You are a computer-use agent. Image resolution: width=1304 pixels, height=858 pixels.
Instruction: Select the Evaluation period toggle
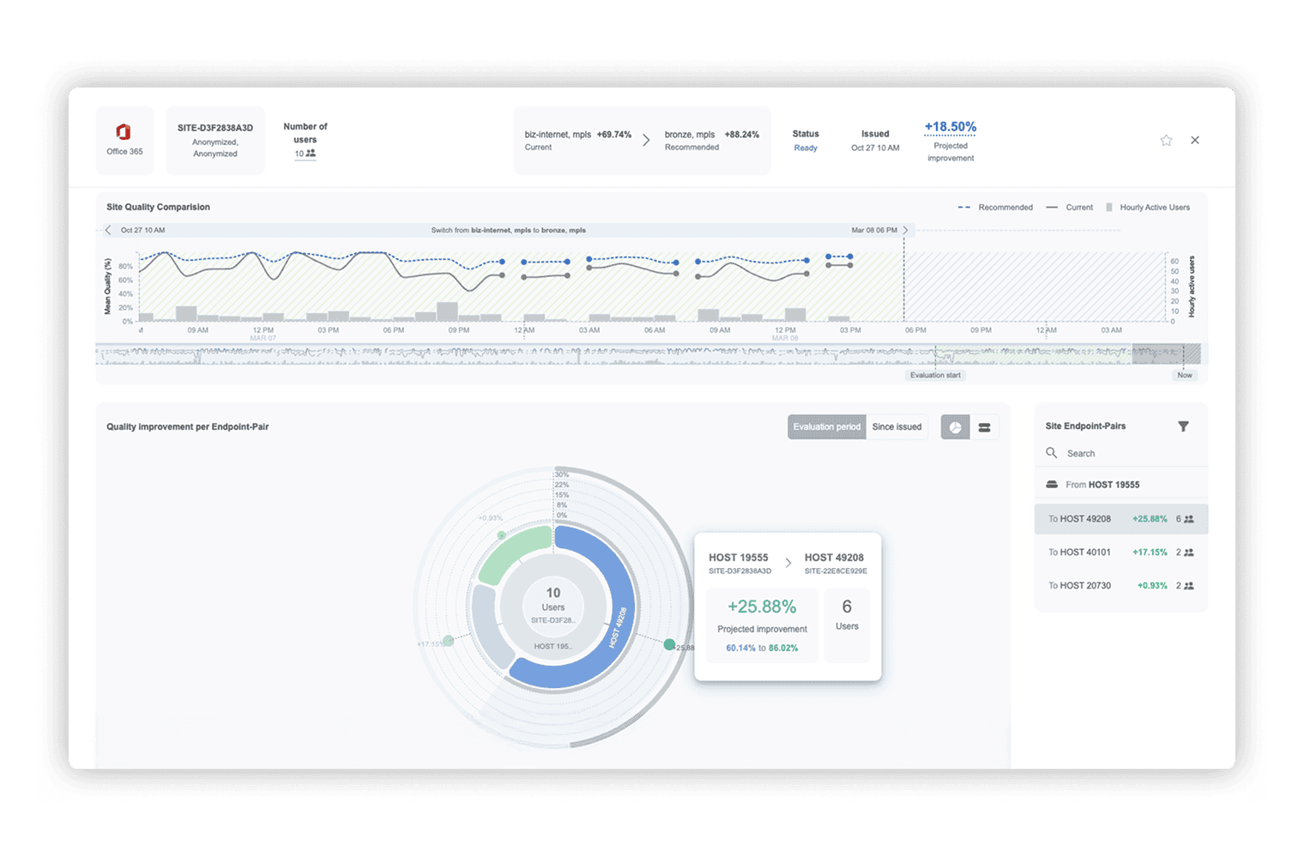826,426
